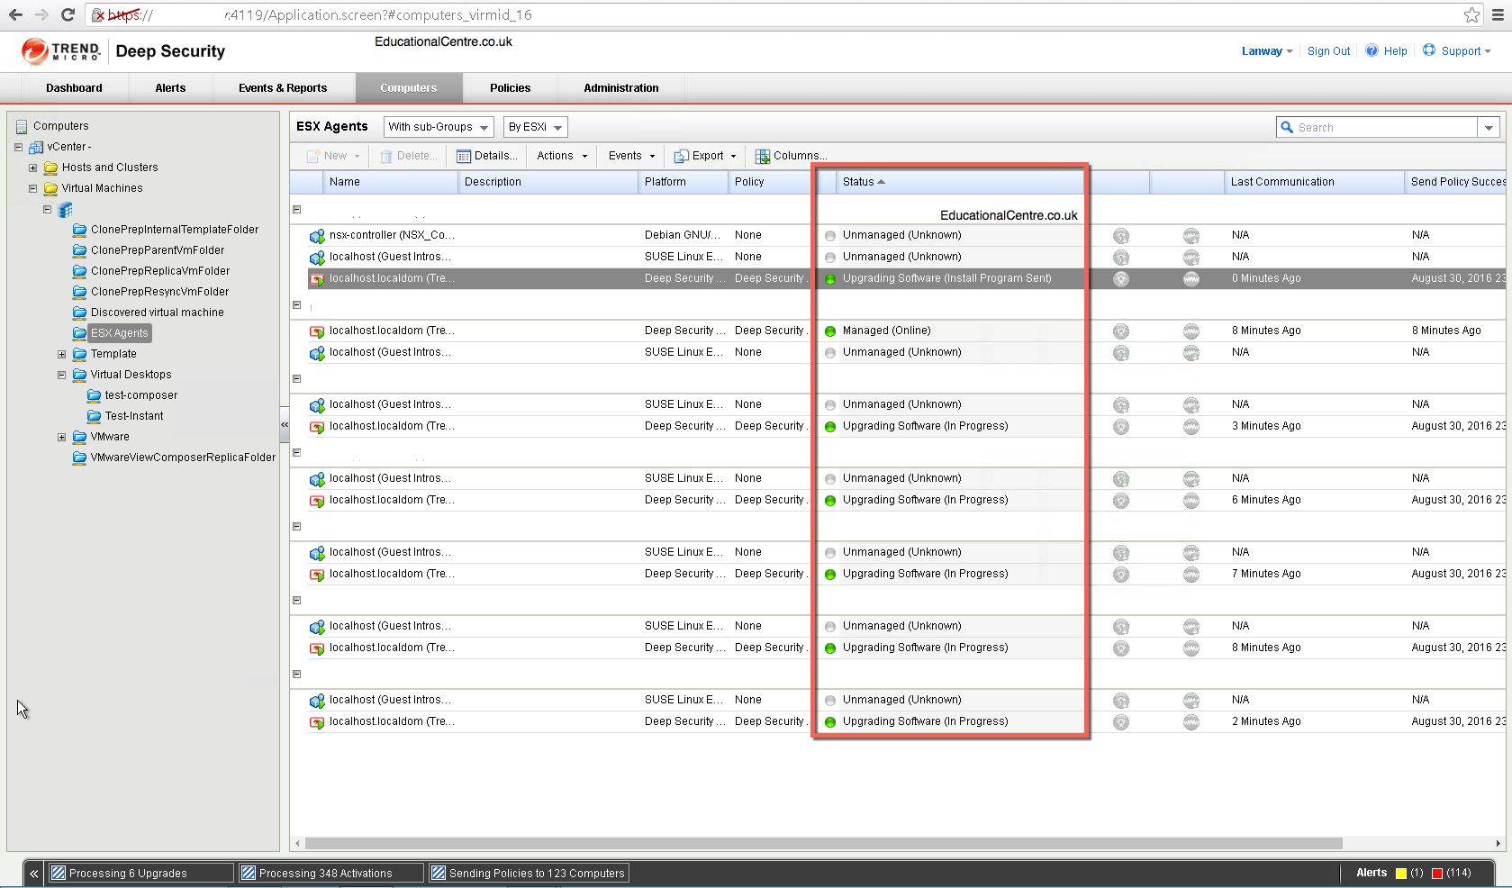The width and height of the screenshot is (1512, 888).
Task: Sort by the Status column header
Action: click(x=960, y=182)
